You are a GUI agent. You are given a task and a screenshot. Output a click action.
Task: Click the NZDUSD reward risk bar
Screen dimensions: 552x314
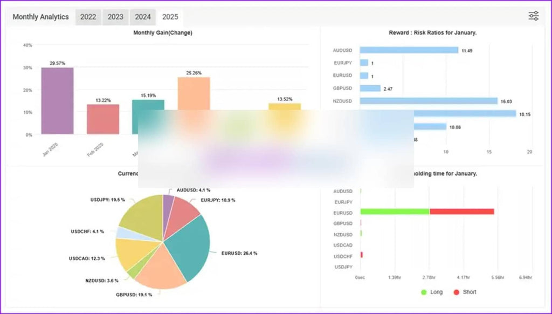pyautogui.click(x=429, y=101)
